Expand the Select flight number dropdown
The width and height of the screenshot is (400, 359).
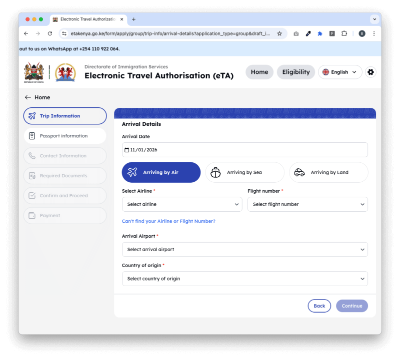[307, 204]
